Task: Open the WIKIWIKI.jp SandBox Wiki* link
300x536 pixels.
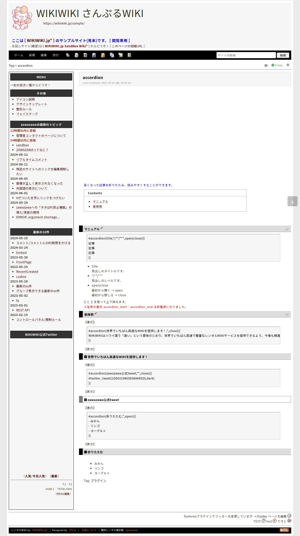Action: coord(66,46)
